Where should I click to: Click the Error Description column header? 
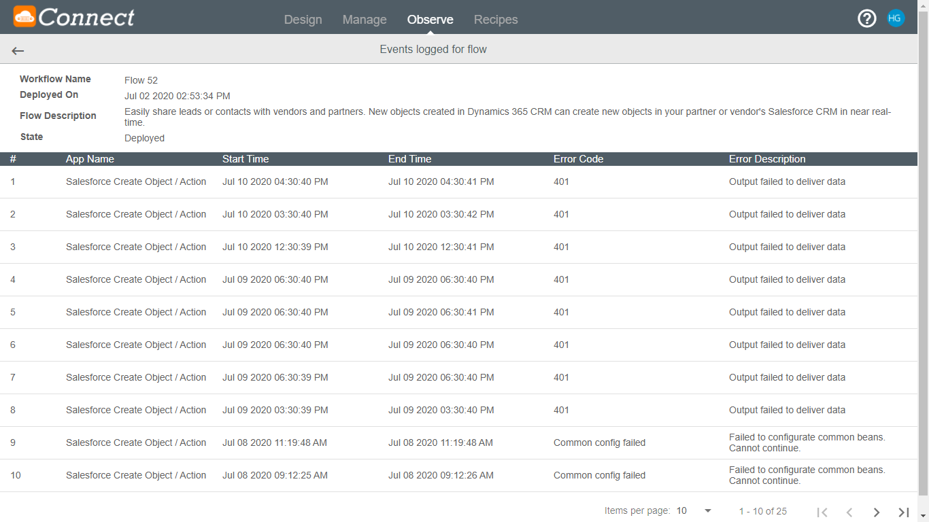tap(767, 159)
